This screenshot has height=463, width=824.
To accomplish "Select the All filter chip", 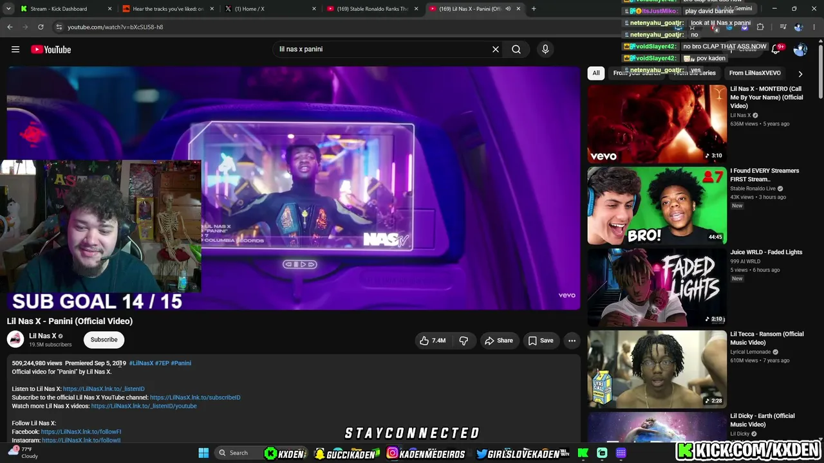I will pyautogui.click(x=596, y=73).
